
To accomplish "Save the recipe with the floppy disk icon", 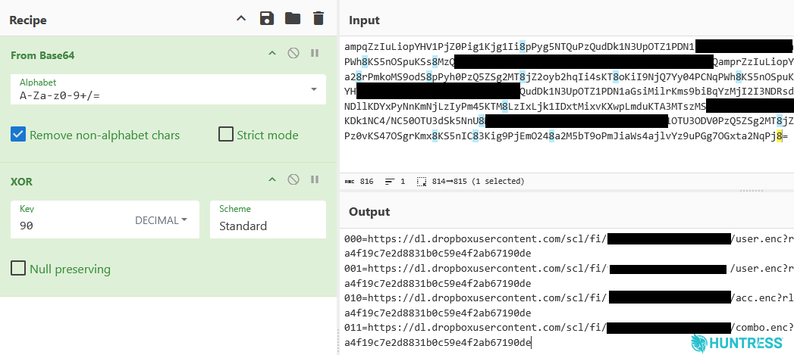I will [267, 19].
